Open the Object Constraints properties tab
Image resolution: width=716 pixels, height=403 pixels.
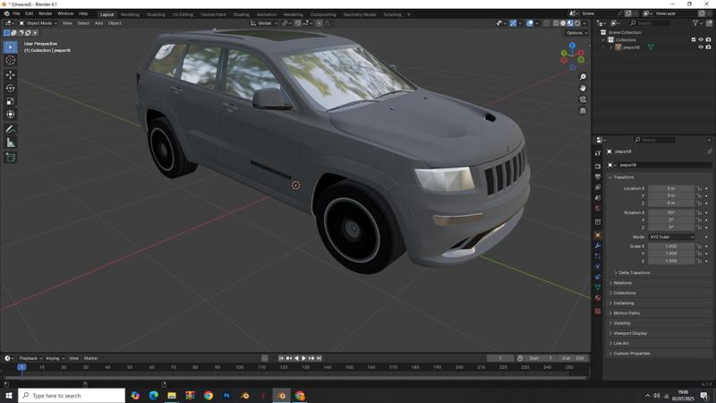click(x=598, y=277)
